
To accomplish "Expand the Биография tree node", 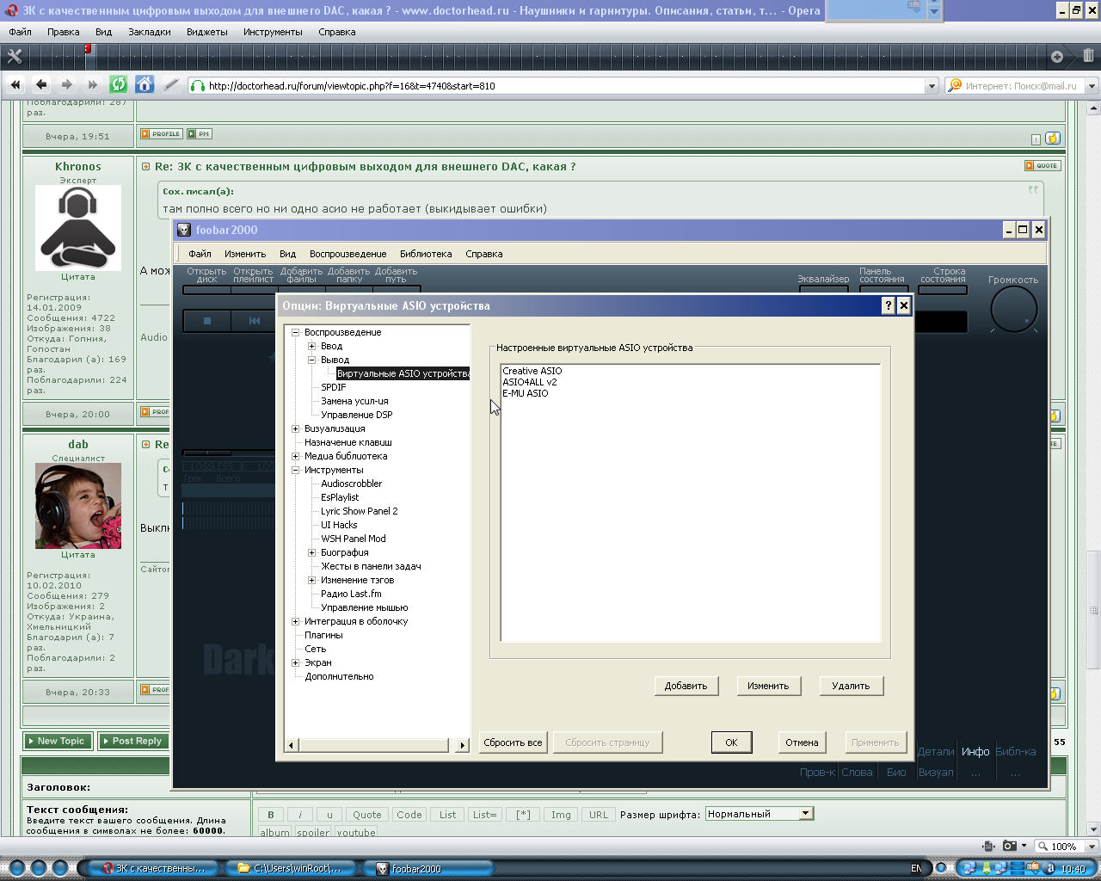I will pyautogui.click(x=312, y=552).
